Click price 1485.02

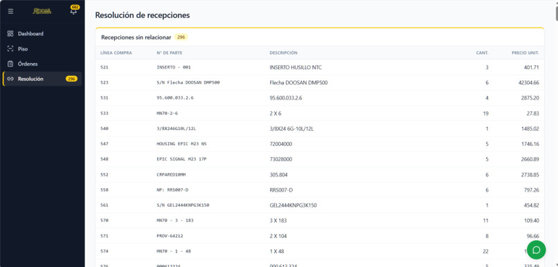click(530, 129)
